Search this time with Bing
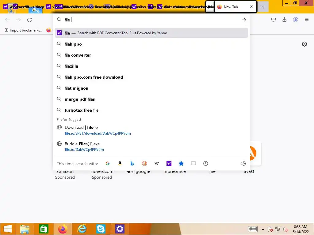The width and height of the screenshot is (314, 235). coord(132,163)
